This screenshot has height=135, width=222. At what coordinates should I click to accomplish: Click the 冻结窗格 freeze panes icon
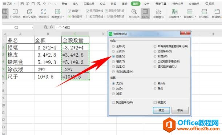174,12
